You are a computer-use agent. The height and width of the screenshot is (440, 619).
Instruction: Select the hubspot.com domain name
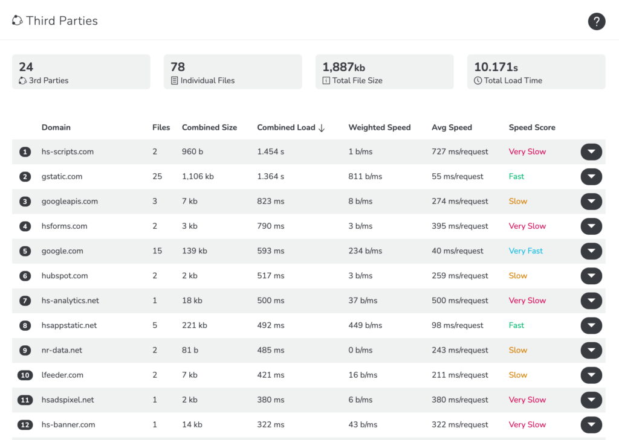[x=65, y=276]
